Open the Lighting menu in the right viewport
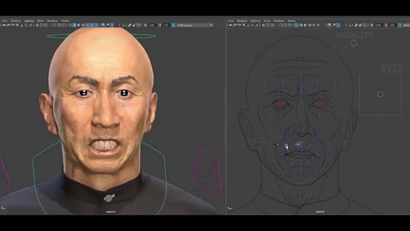This screenshot has height=231, width=410. coord(255,21)
